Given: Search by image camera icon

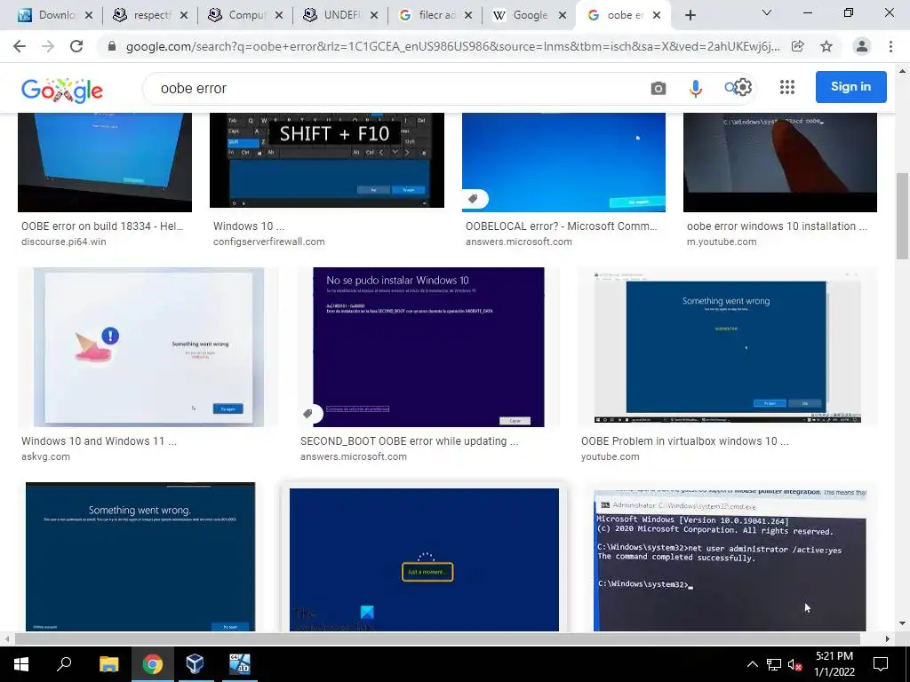Looking at the screenshot, I should pyautogui.click(x=659, y=88).
